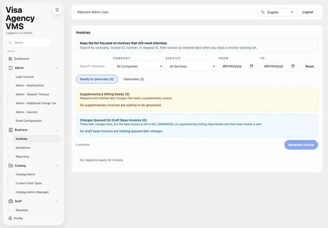328x228 pixels.
Task: Open the All Services dropdown
Action: coord(191,66)
